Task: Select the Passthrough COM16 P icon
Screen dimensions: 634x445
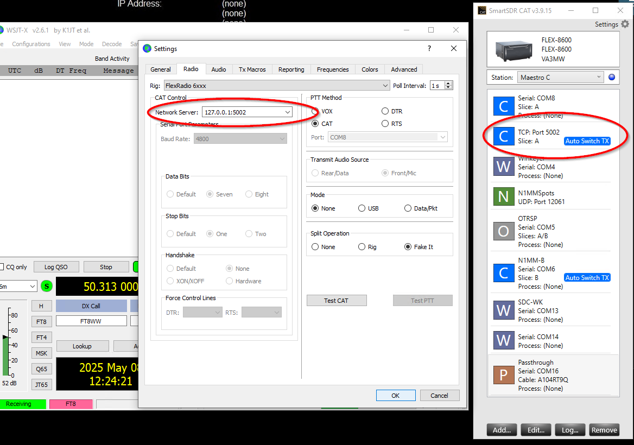Action: coord(503,375)
